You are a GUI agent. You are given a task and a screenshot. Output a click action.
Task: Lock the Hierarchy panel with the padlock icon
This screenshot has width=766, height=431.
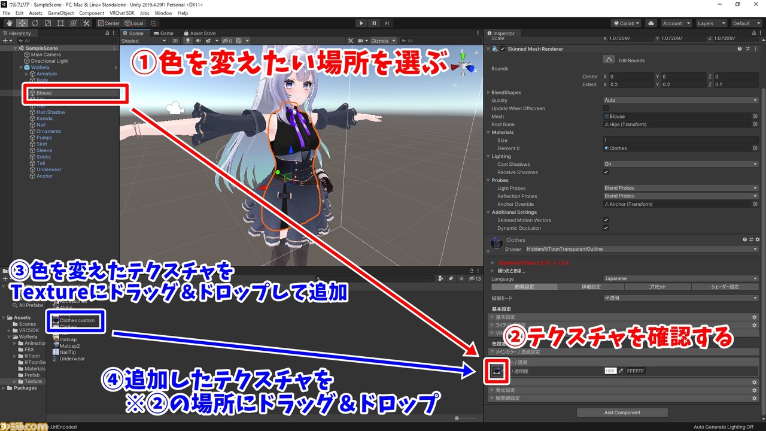click(107, 34)
